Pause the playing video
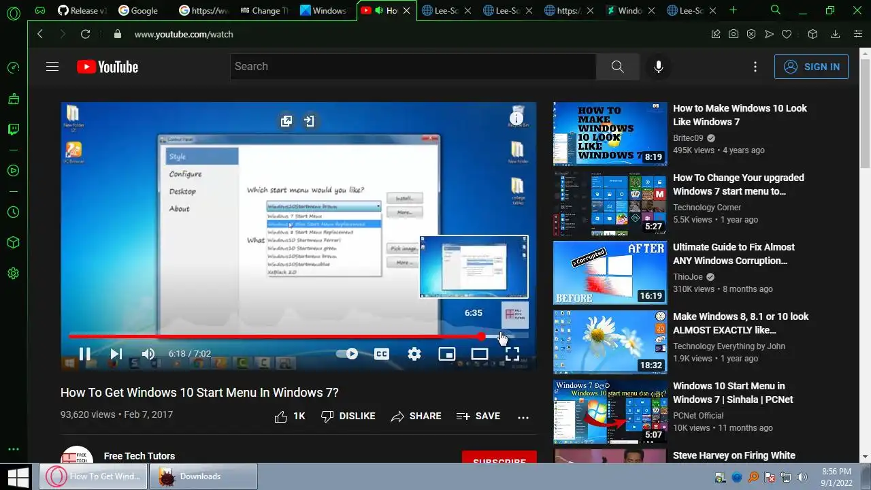 pyautogui.click(x=85, y=354)
